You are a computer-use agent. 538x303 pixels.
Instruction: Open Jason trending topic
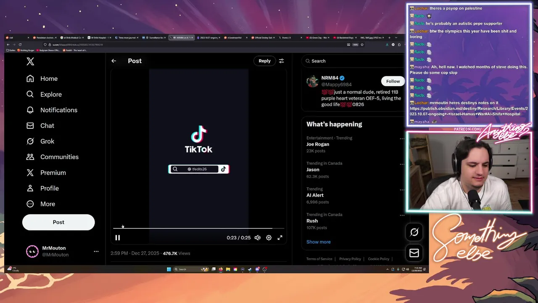pyautogui.click(x=313, y=170)
